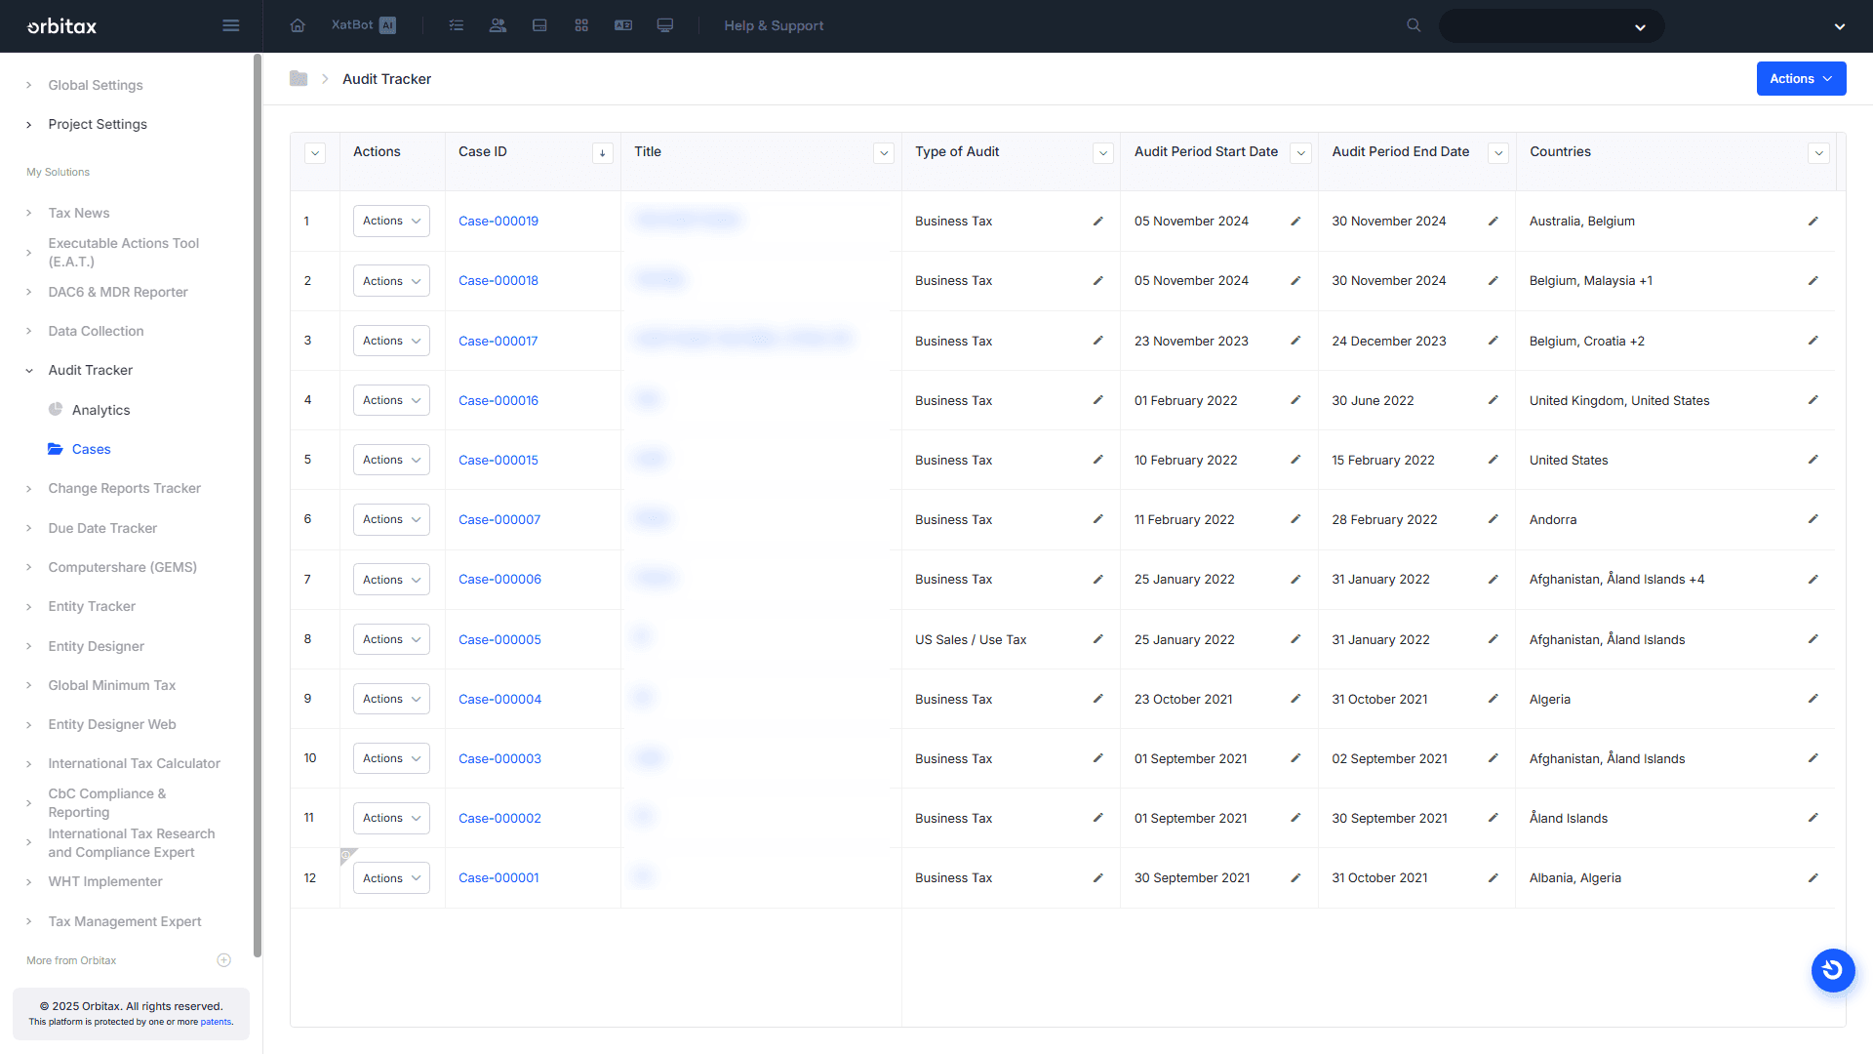This screenshot has width=1873, height=1054.
Task: Open the Title column filter dropdown
Action: coord(884,153)
